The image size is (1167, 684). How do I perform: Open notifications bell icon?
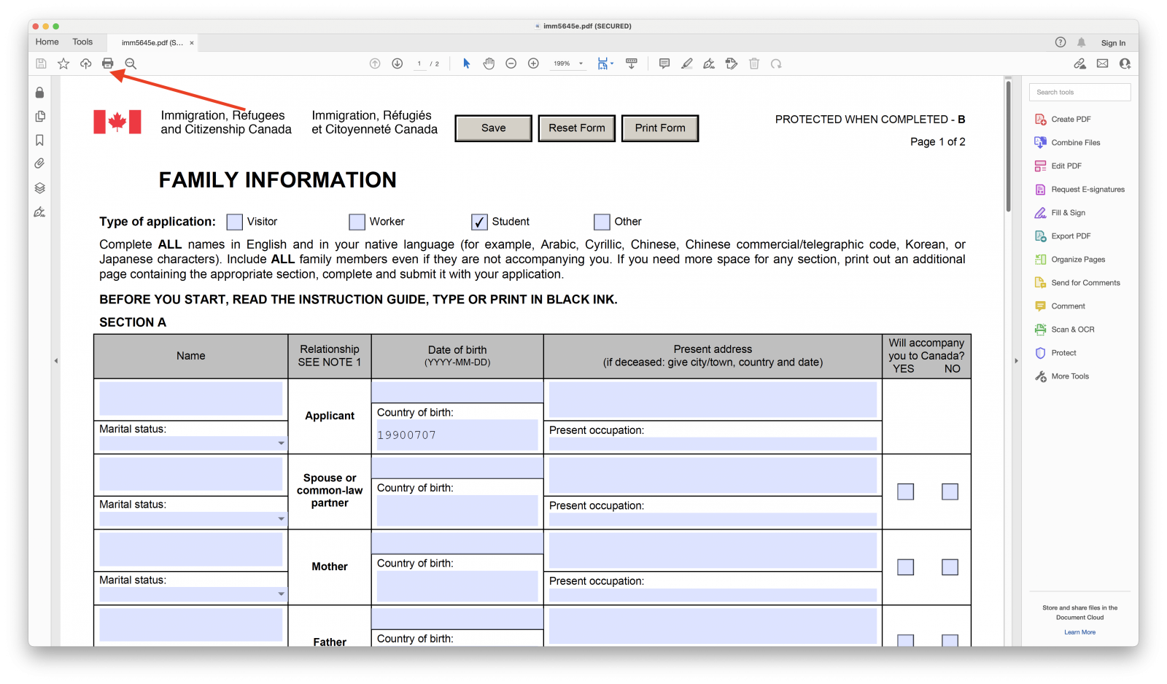point(1082,42)
